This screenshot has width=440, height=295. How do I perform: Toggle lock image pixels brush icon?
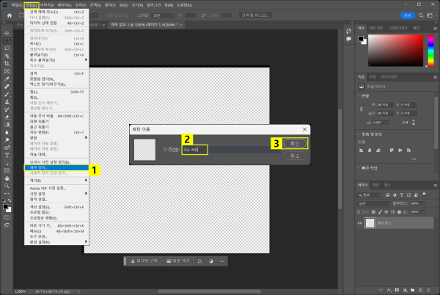(380, 212)
